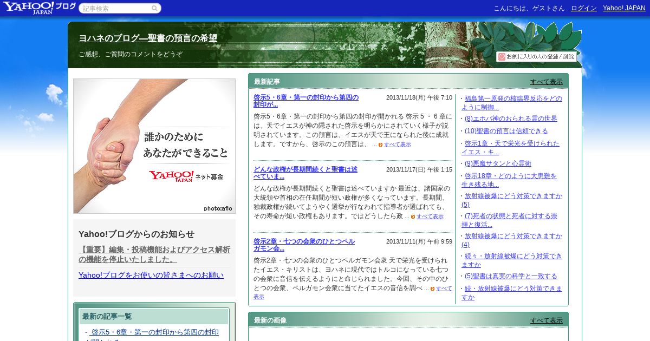Open (9)悪魔サタンと心霊術 link
Viewport: 650px width, 341px height.
[x=498, y=163]
